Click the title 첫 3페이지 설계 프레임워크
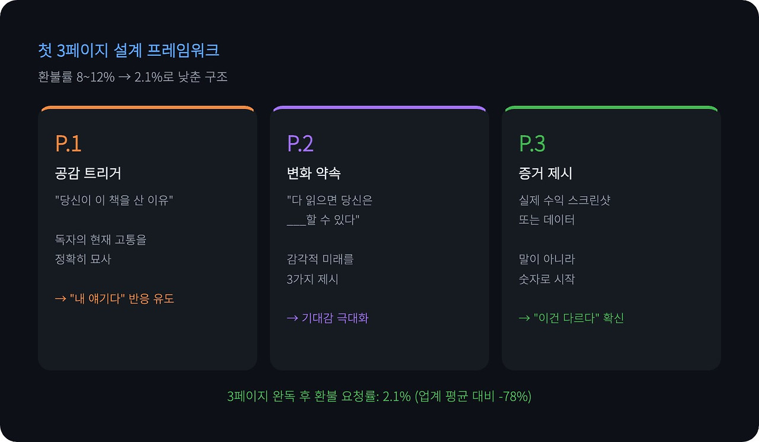This screenshot has height=442, width=759. (129, 50)
